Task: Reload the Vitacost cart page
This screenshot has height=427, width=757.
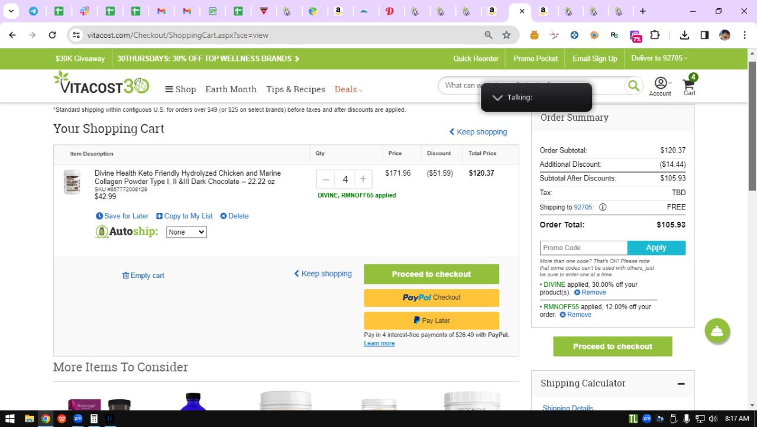Action: (52, 35)
